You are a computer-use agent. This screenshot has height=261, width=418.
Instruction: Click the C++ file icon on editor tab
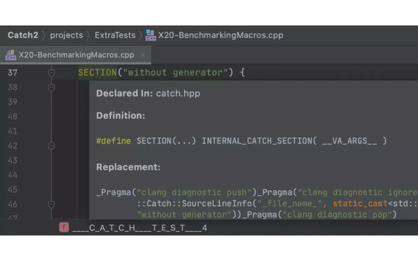pyautogui.click(x=11, y=55)
